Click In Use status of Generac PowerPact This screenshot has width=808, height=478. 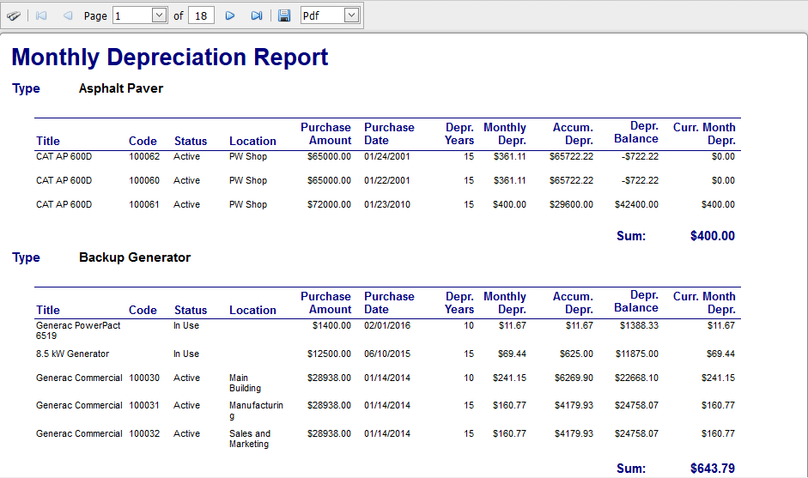[186, 325]
